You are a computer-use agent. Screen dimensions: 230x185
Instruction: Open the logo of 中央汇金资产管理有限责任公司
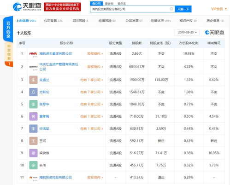(33, 67)
